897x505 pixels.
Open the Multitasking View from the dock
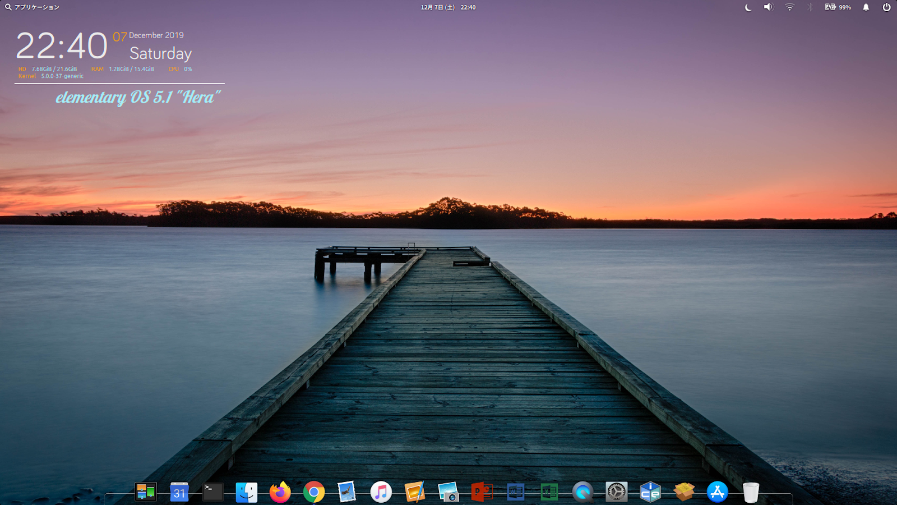(x=146, y=492)
